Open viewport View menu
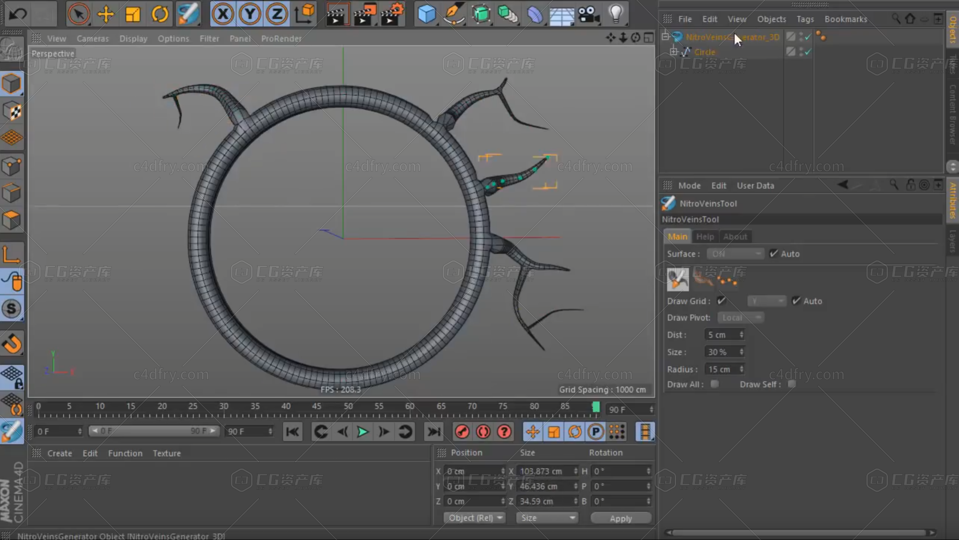This screenshot has width=959, height=540. (56, 38)
